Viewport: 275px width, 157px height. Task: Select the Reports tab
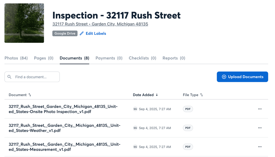click(174, 58)
